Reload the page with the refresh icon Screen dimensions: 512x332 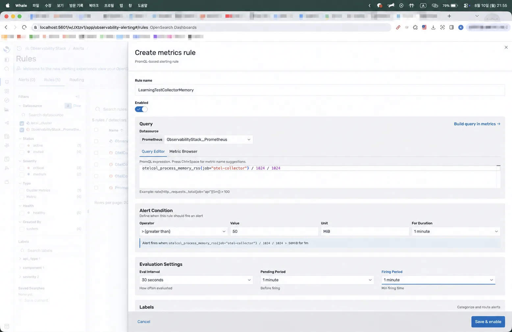point(24,27)
